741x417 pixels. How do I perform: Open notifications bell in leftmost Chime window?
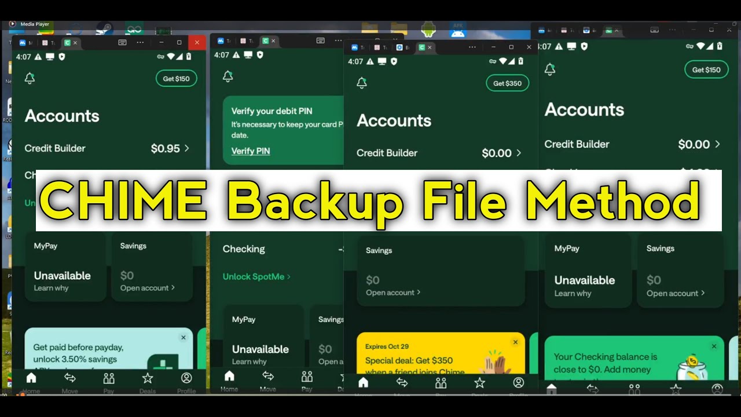coord(30,79)
